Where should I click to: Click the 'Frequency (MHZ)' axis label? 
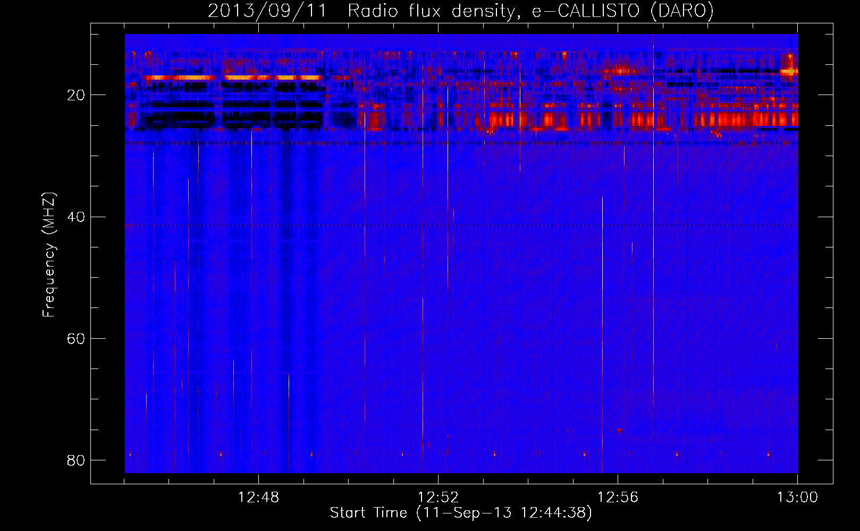click(49, 255)
